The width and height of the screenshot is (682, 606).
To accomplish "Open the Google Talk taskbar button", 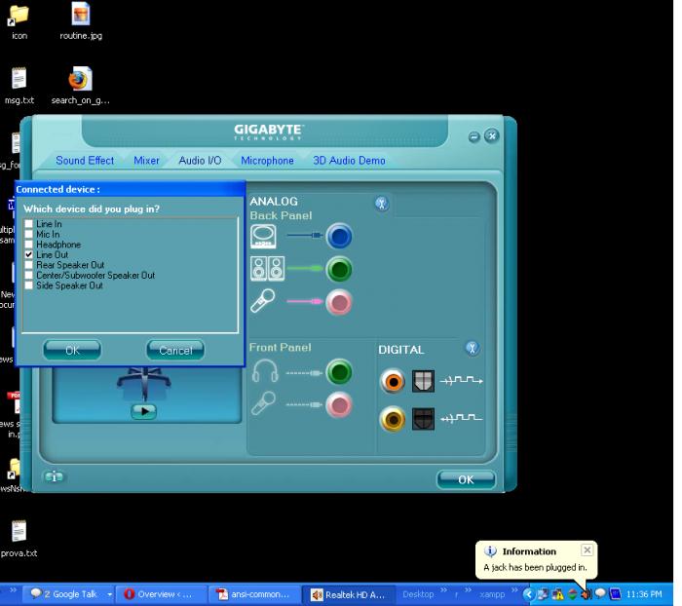I will coord(67,594).
